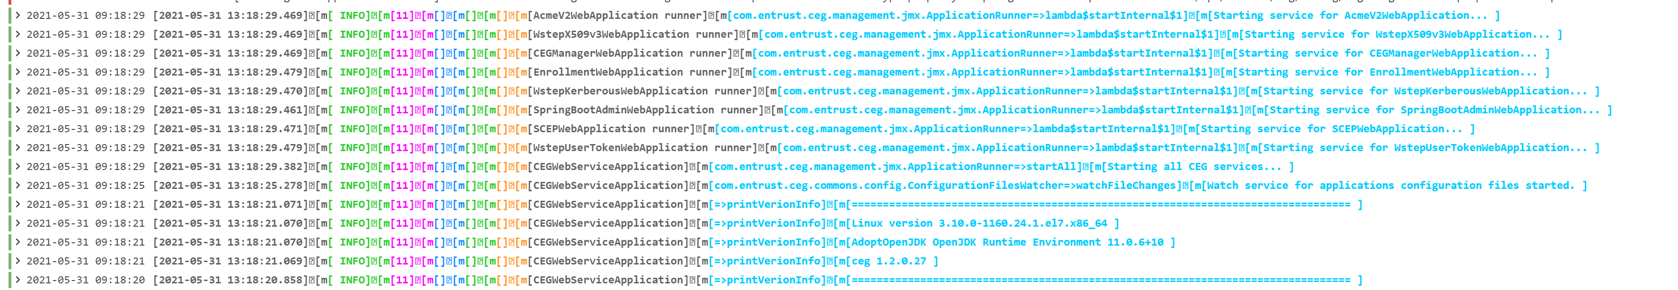
Task: Expand the WstepKerberousWebApplication runner log row
Action: tap(18, 91)
